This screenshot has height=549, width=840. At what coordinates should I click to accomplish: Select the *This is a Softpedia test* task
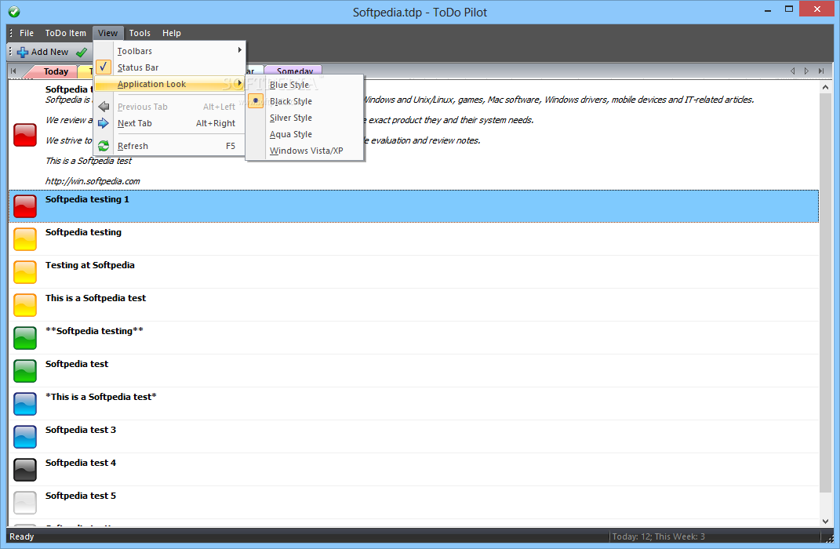pos(413,404)
